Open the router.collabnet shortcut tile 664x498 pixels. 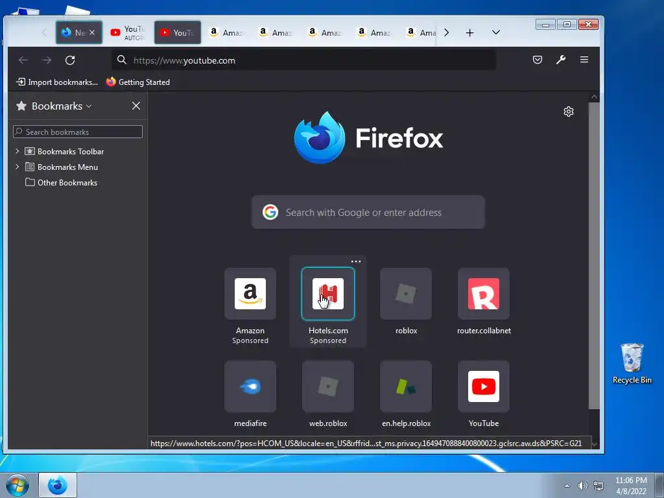[x=484, y=294]
